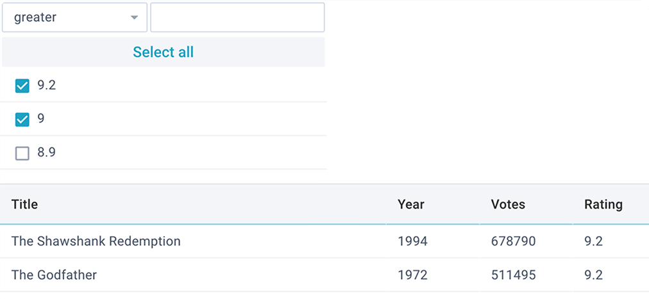Click the 678790 votes cell
Viewport: 649px width, 299px height.
pos(513,241)
